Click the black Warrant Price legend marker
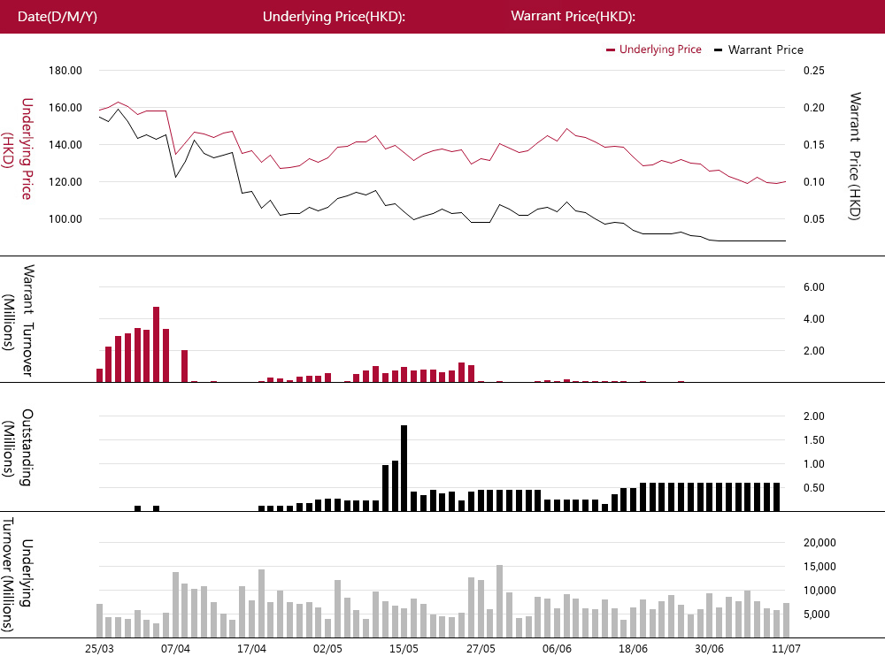The width and height of the screenshot is (885, 664). pos(718,50)
